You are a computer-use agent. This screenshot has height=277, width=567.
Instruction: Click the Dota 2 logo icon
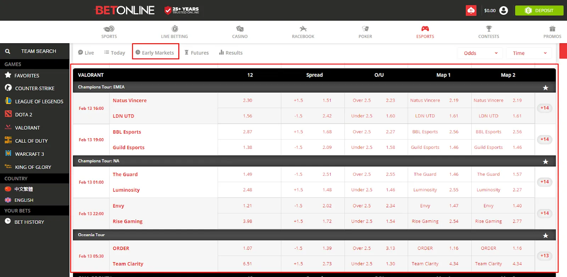coord(8,114)
